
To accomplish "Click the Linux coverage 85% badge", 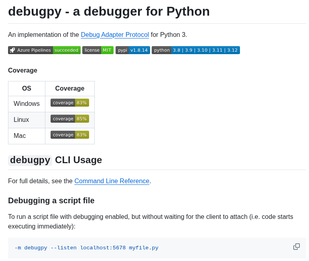I will [x=70, y=119].
